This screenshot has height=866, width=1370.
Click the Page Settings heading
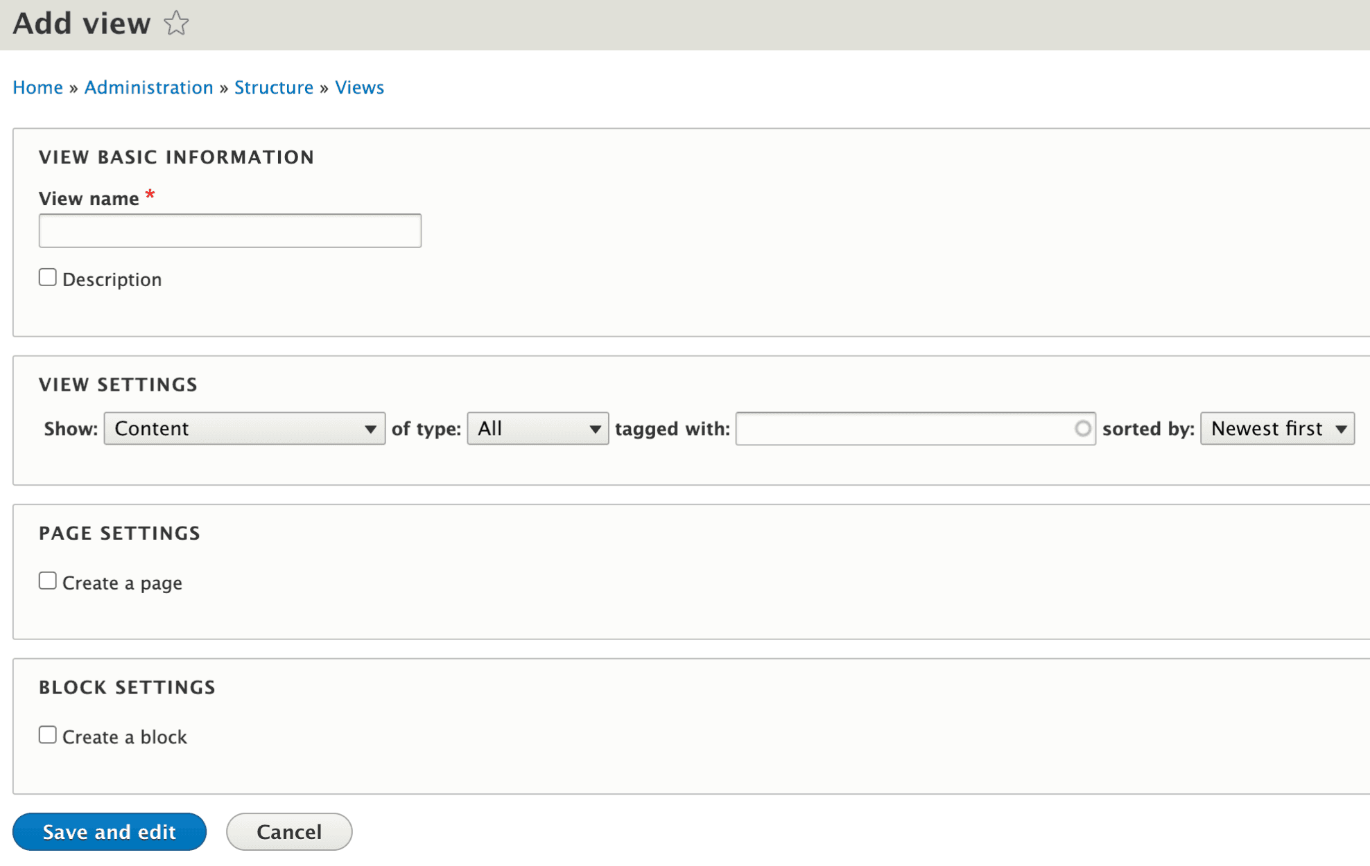point(120,533)
